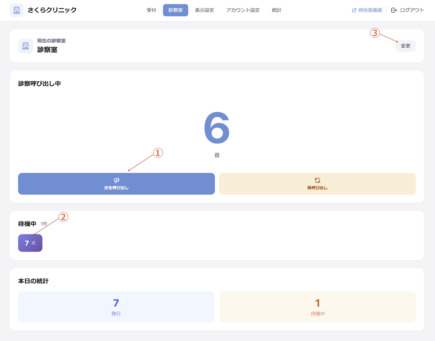Open the アカウント設定 tab

coord(243,10)
